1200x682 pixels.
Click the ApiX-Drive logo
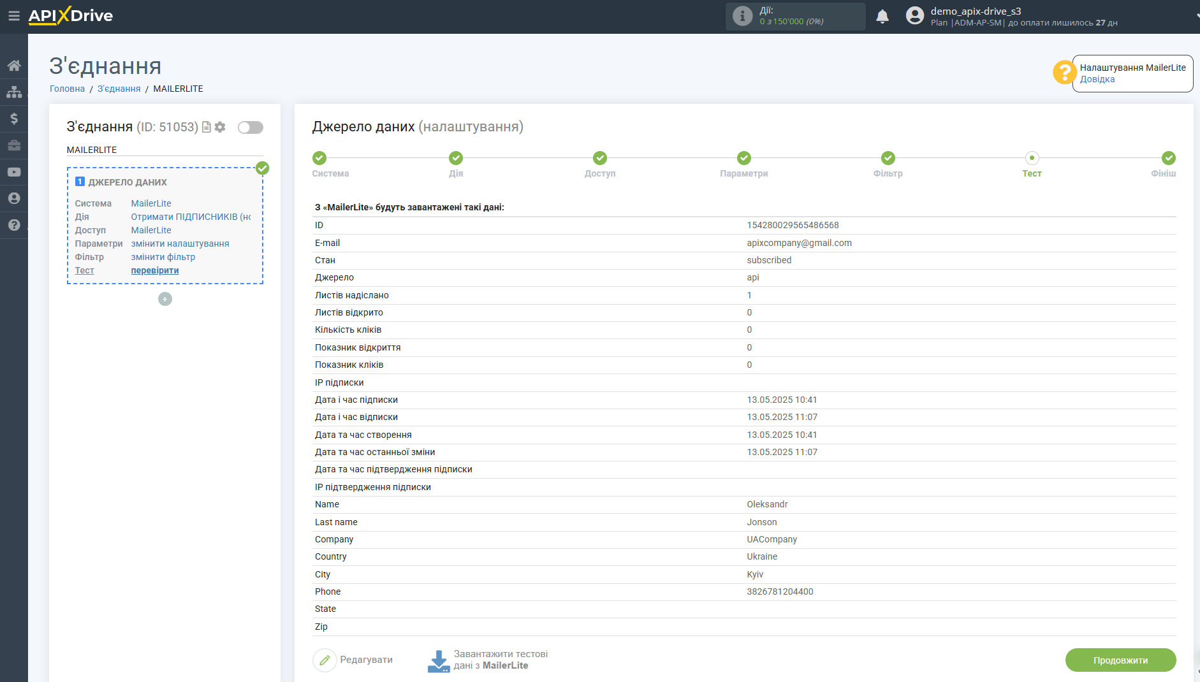click(x=71, y=16)
